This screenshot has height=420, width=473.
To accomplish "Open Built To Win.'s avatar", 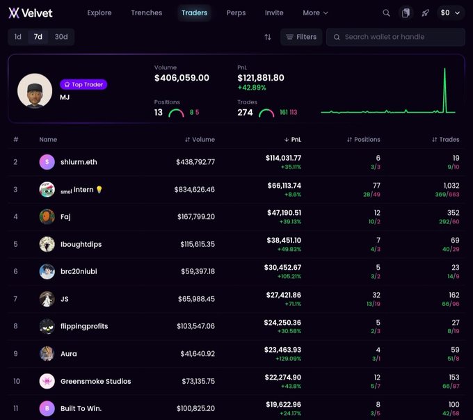I will click(x=47, y=409).
